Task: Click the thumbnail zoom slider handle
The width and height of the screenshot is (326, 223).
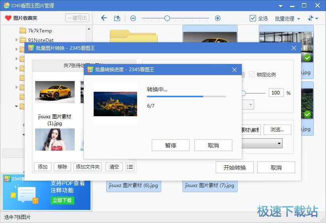Action: click(x=167, y=18)
